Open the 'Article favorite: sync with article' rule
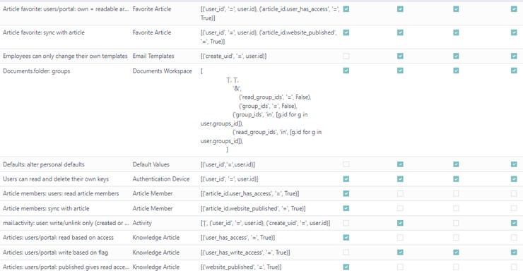Viewport: 523px width, 273px height. (x=44, y=32)
